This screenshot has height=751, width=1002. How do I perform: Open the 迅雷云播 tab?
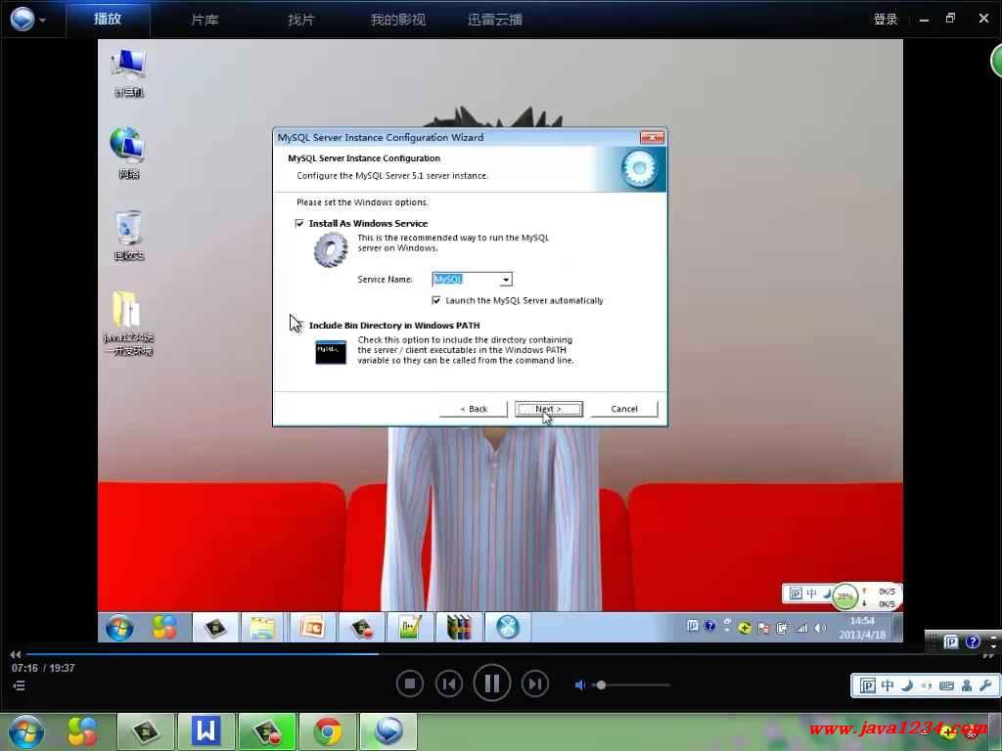(x=495, y=20)
